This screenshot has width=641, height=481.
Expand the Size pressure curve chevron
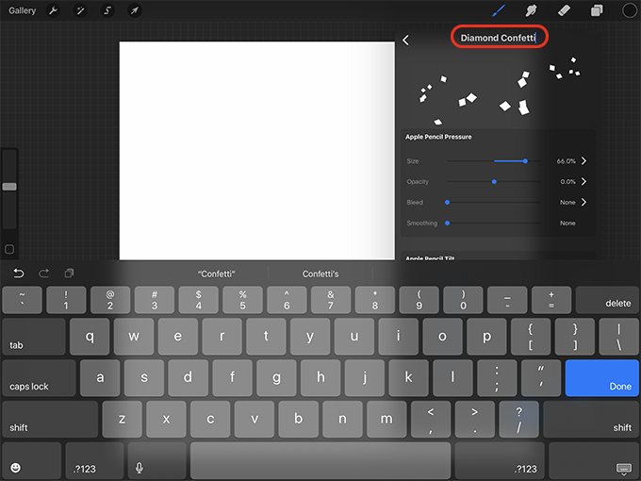[x=583, y=160]
